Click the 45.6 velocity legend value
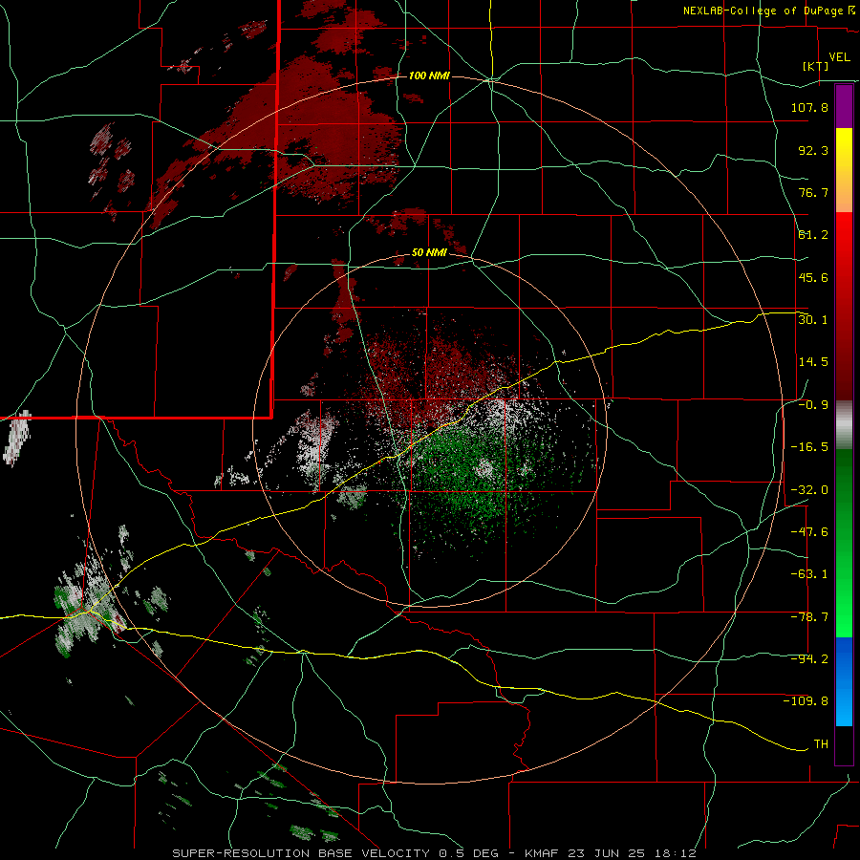The height and width of the screenshot is (860, 860). (813, 277)
